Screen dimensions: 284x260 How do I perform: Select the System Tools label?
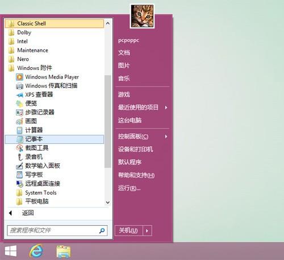coord(41,193)
